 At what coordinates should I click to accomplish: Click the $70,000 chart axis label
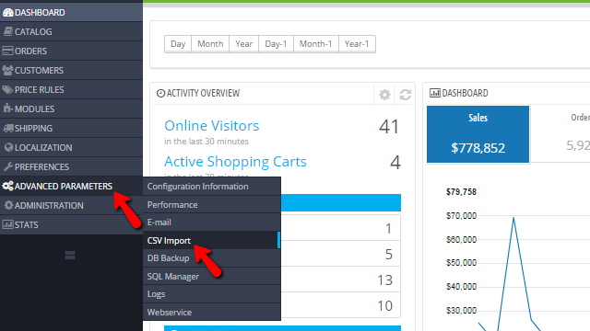click(461, 216)
